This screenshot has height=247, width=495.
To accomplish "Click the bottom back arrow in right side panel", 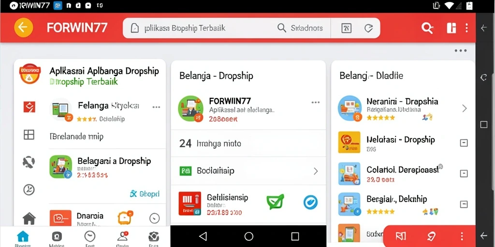I will point(483,235).
